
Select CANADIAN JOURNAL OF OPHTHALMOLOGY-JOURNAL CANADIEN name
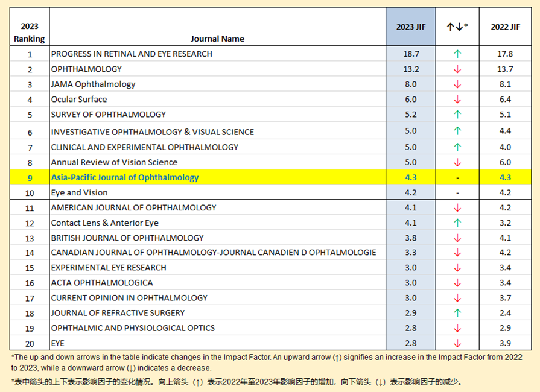[x=214, y=253]
